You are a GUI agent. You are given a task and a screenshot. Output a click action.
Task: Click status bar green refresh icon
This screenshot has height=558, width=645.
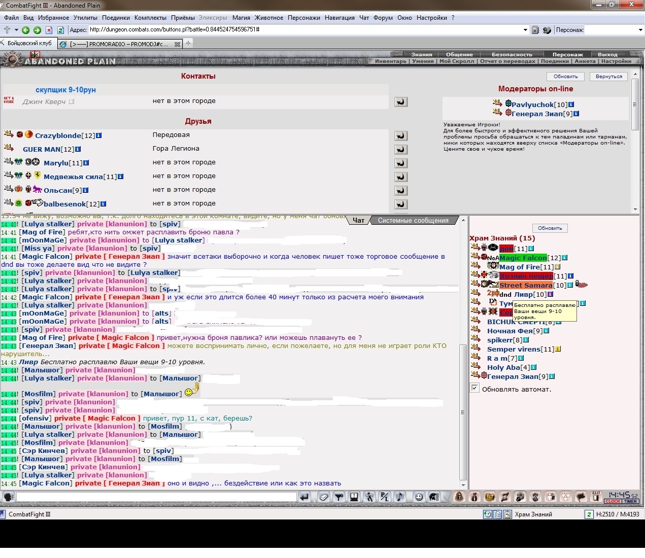click(589, 514)
